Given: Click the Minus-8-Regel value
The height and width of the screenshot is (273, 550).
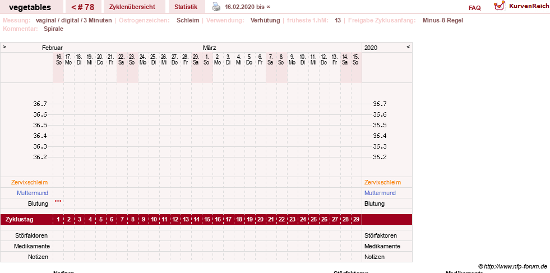Looking at the screenshot, I should click(443, 20).
